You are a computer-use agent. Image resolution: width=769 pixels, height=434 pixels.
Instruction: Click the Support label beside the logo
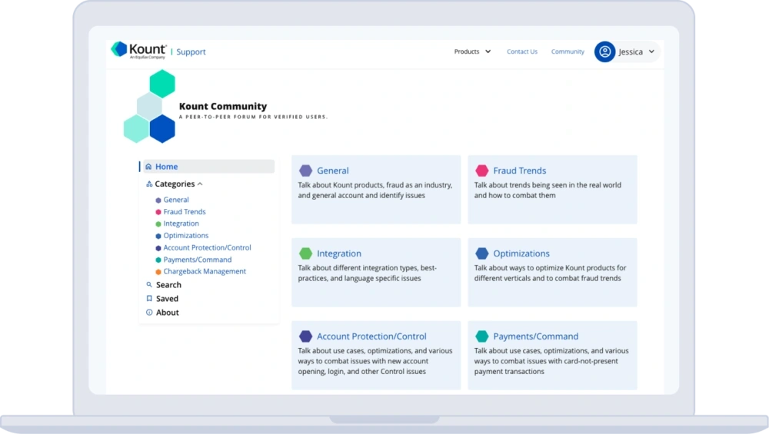point(191,52)
